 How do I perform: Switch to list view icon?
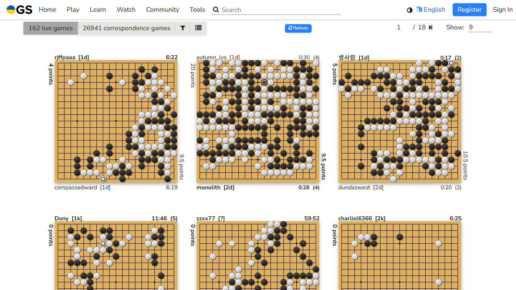coord(198,28)
